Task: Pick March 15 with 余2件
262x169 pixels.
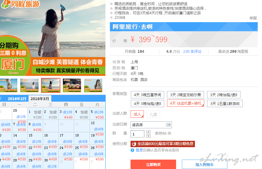Action: (x=35, y=139)
